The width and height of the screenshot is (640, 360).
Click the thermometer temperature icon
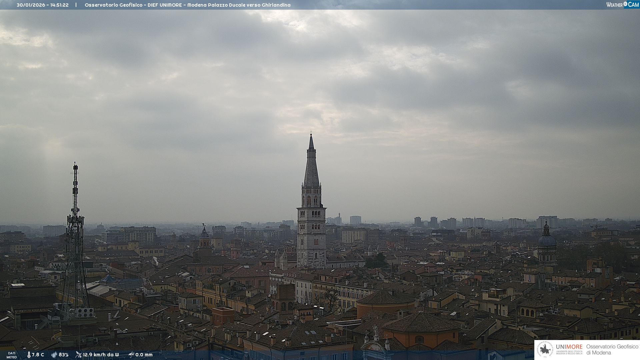coord(29,355)
